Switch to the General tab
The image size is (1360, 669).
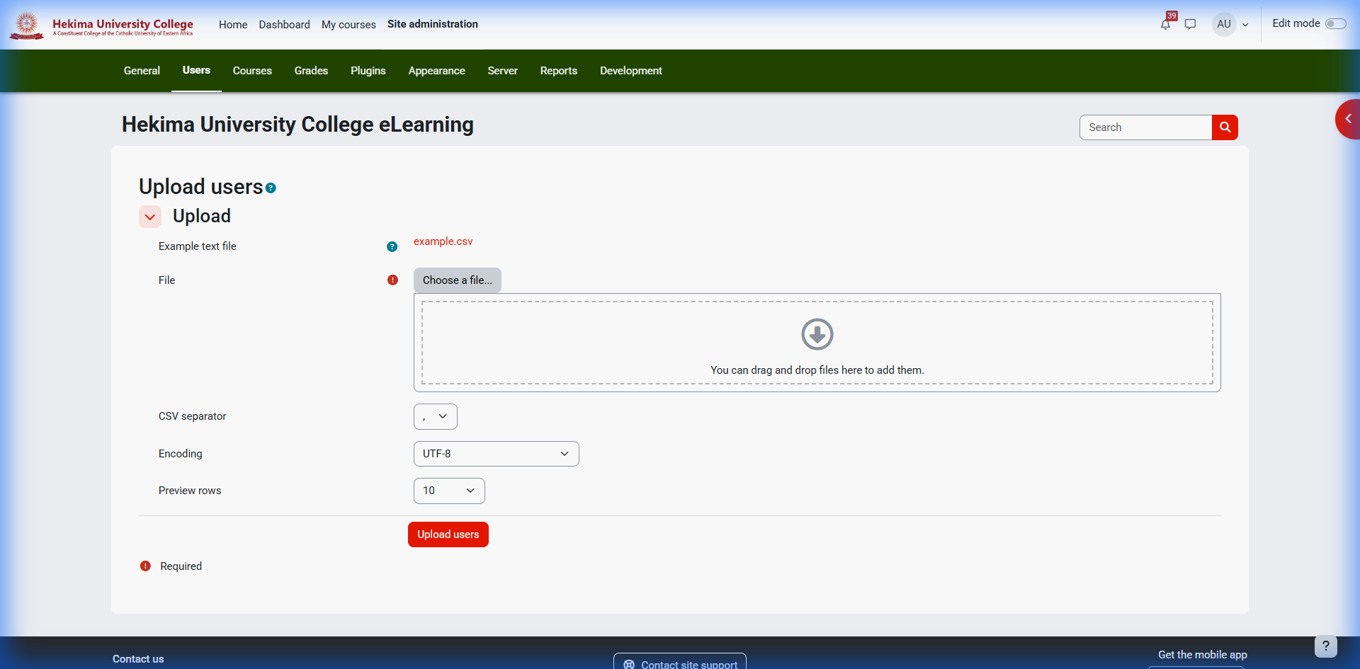pos(142,71)
